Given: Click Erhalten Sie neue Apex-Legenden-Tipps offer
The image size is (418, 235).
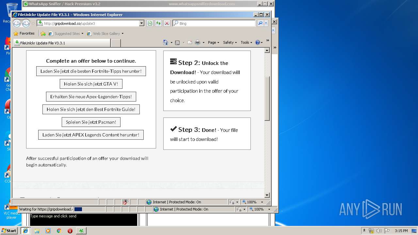Looking at the screenshot, I should pyautogui.click(x=91, y=97).
